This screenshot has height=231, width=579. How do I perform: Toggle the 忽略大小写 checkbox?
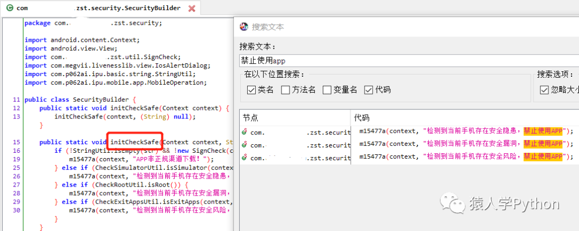click(x=544, y=90)
